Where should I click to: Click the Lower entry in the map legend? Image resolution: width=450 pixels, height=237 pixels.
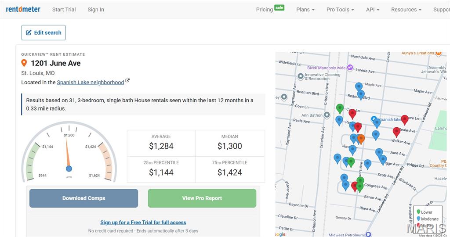[424, 212]
